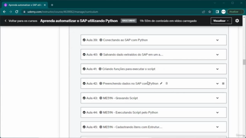Click the page vertical scrollbar thumb
246x138 pixels.
pos(244,62)
